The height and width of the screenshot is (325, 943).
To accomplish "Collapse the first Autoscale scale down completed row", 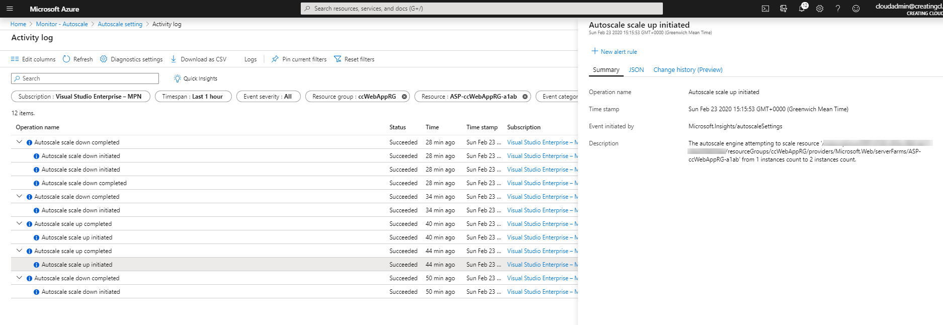I will pos(19,142).
